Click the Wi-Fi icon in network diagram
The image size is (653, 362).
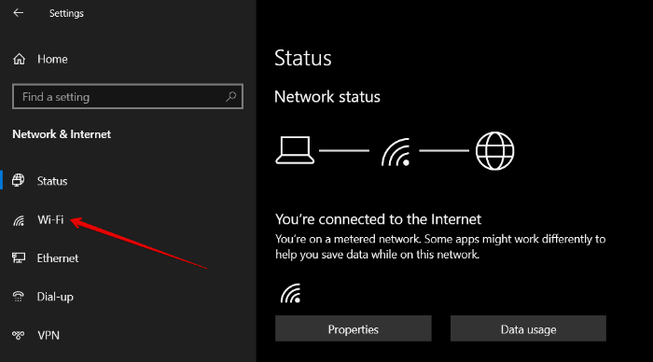click(x=396, y=152)
